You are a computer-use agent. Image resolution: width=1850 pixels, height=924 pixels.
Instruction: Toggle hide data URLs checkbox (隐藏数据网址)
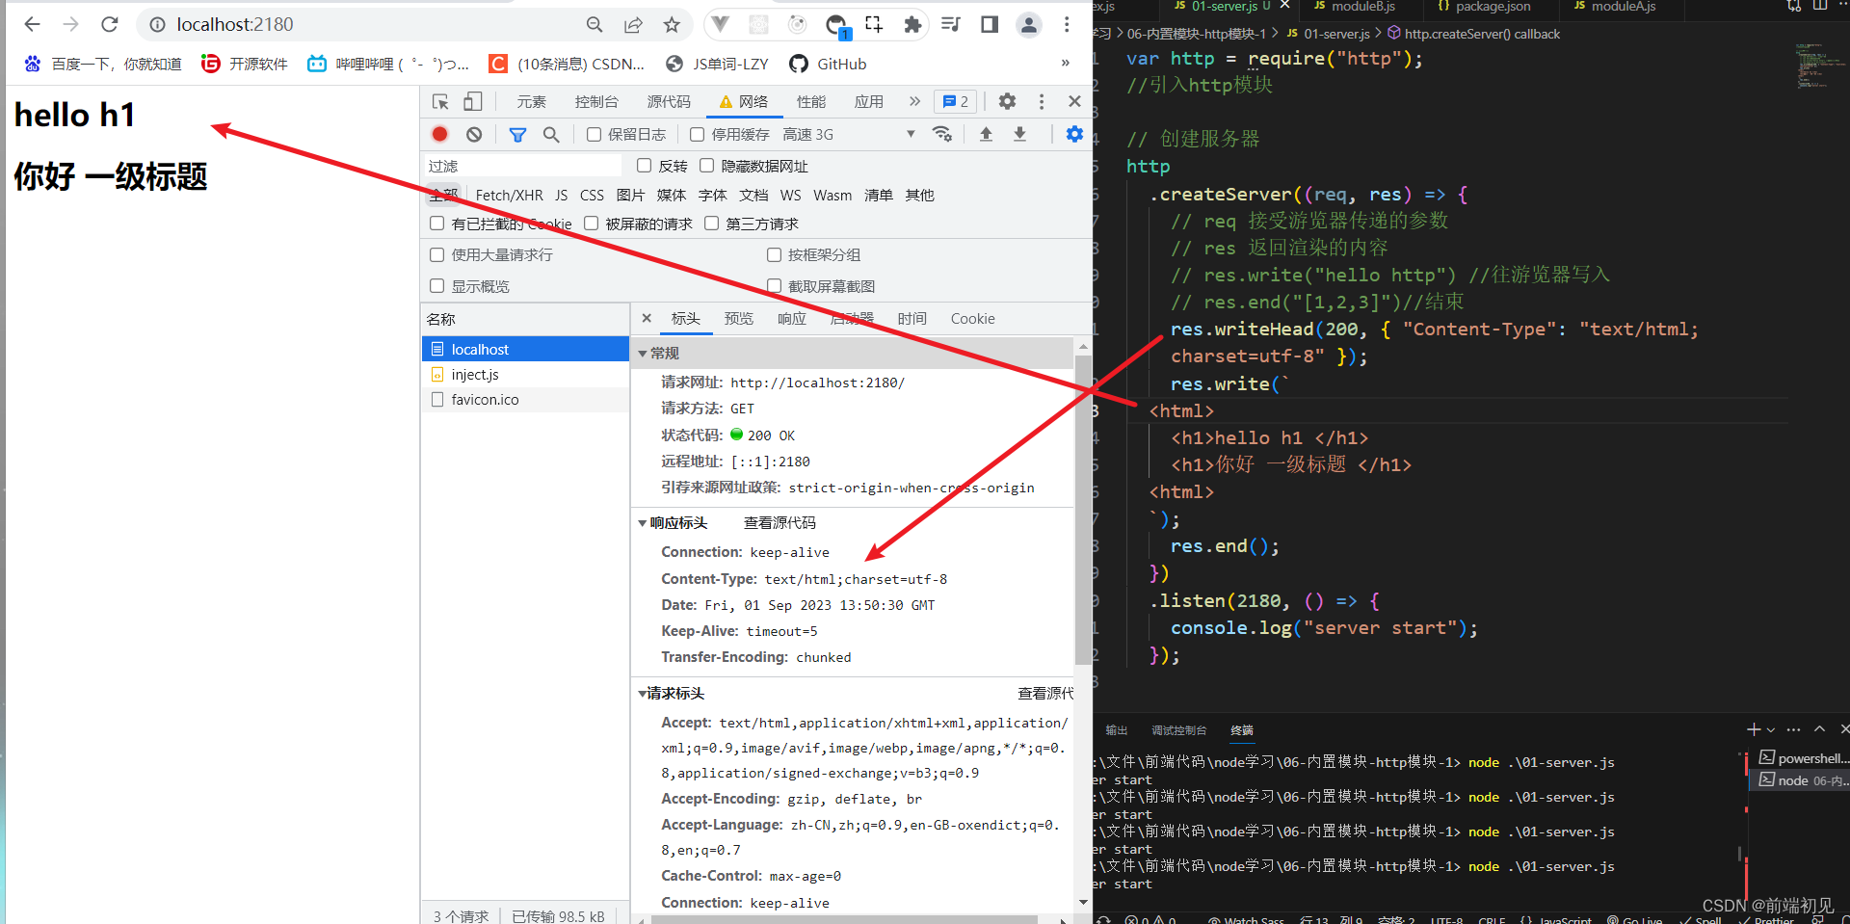point(706,166)
